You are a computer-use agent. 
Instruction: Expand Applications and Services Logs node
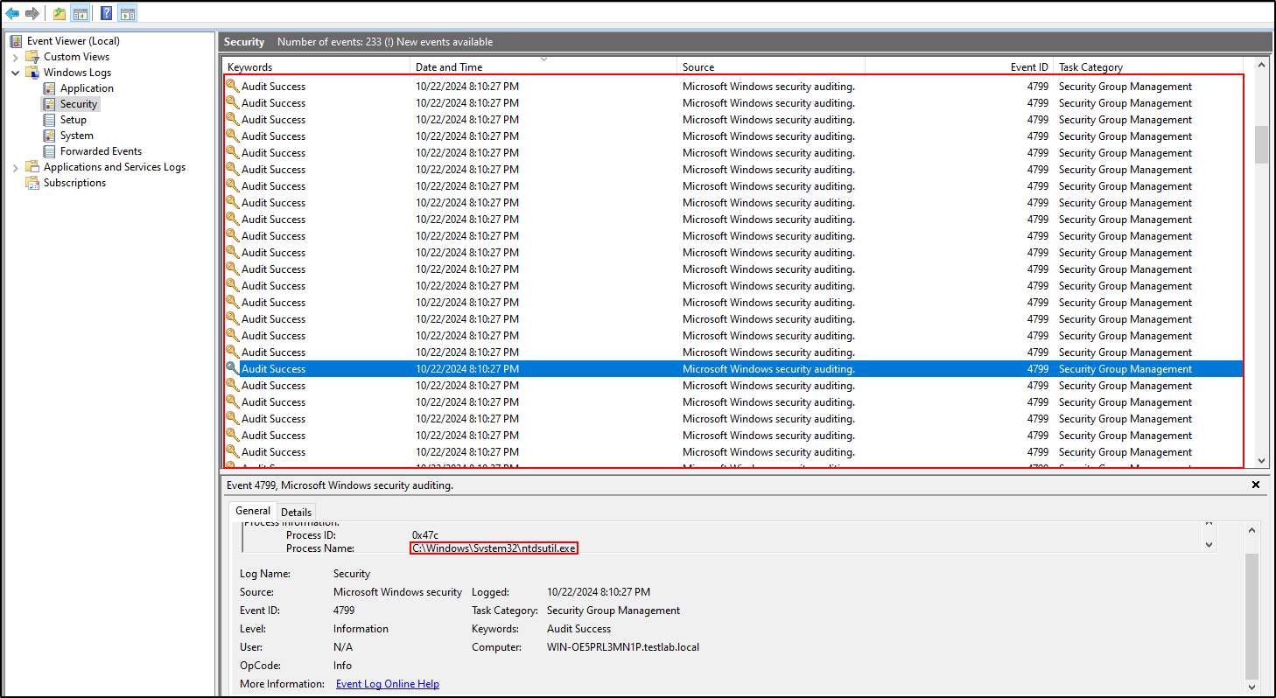click(x=15, y=167)
